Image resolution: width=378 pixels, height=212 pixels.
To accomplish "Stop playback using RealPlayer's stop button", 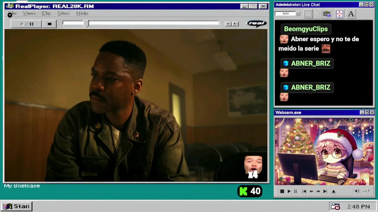I will (49, 24).
